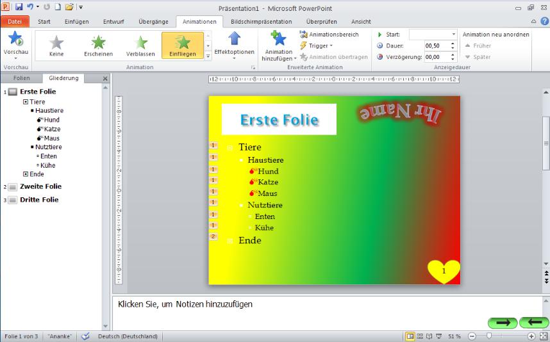Click the zoom slider in status bar
The image size is (550, 342).
(489, 336)
